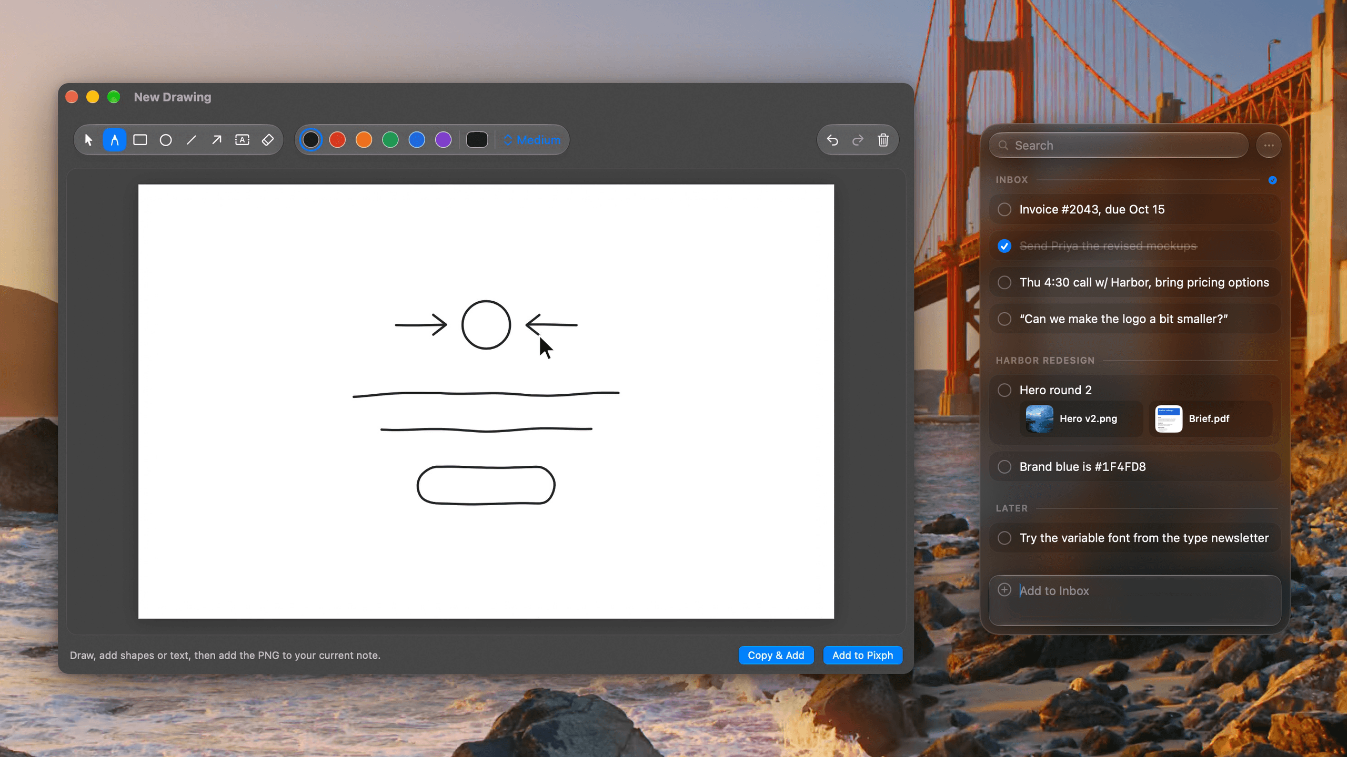
Task: Select the red color swatch
Action: coord(337,140)
